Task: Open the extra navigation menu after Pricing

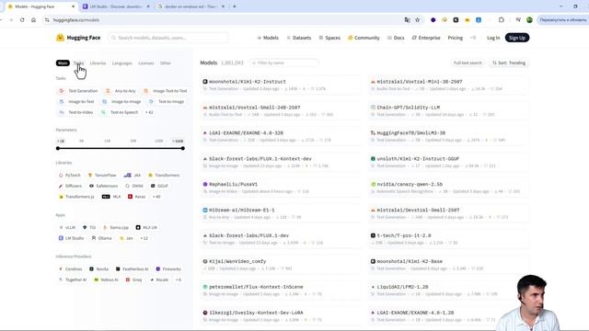Action: point(473,38)
